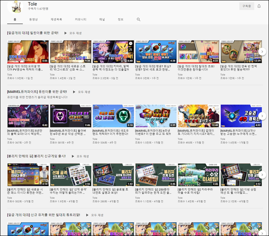Click add to queue icon on 6:48 thumbnail
Screen dimensions: 269x236
[x=131, y=50]
